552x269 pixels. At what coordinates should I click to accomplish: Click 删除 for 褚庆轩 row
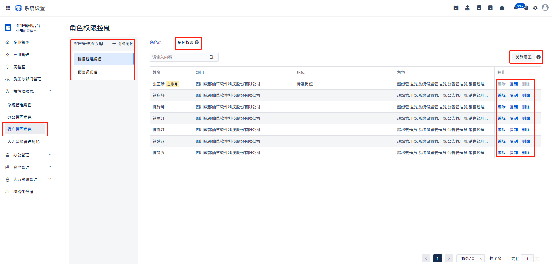526,95
